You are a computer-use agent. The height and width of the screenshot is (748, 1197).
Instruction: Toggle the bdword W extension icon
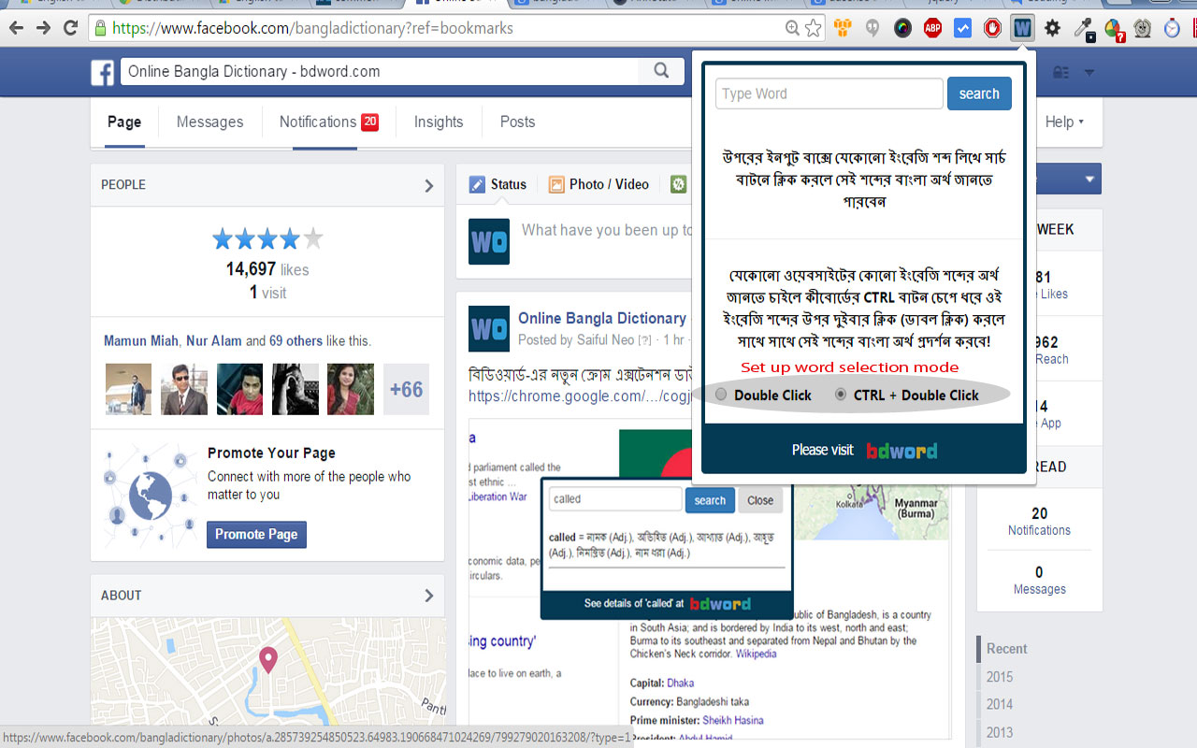pos(1022,28)
